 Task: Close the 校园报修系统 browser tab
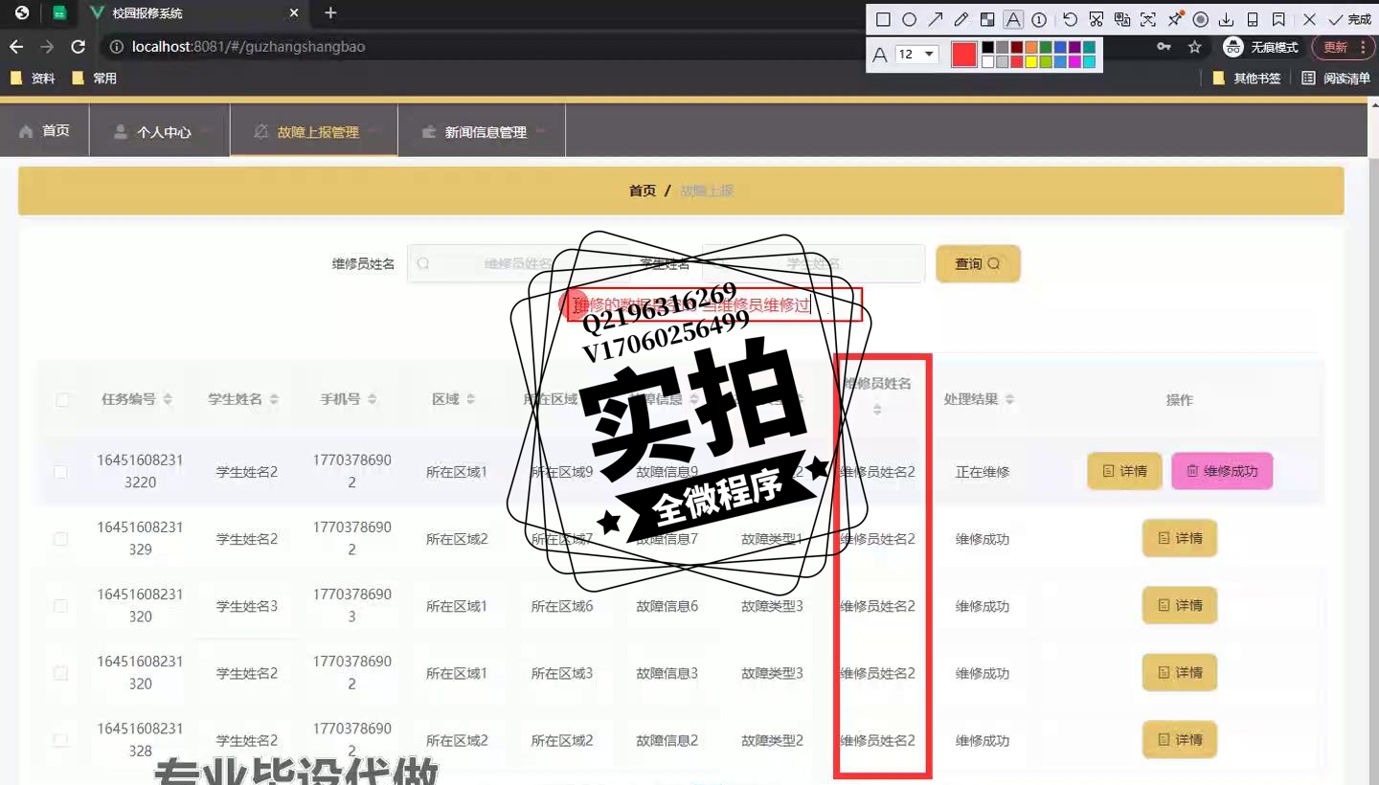coord(294,13)
